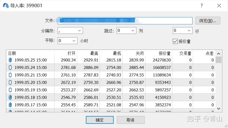Open the 分隔符 delimiter dropdown
228x128 pixels.
click(70, 31)
